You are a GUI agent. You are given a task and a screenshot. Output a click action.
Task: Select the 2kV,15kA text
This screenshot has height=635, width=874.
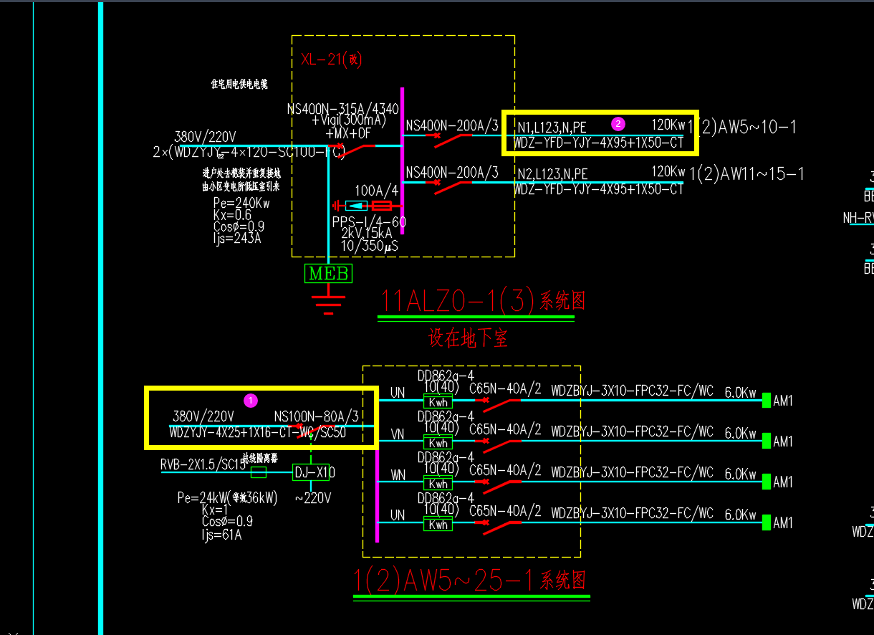(x=365, y=234)
